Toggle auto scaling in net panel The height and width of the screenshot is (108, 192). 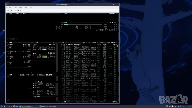[x=27, y=75]
